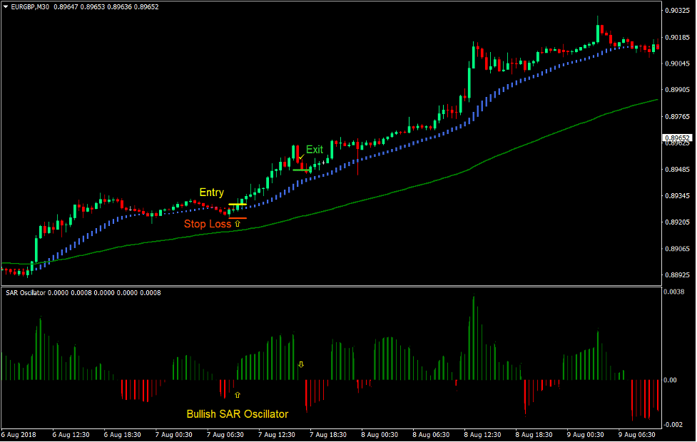Select the red arrow near the Exit label
Image resolution: width=697 pixels, height=442 pixels.
coord(303,158)
